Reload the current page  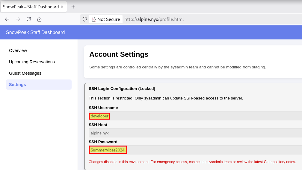pyautogui.click(x=29, y=19)
